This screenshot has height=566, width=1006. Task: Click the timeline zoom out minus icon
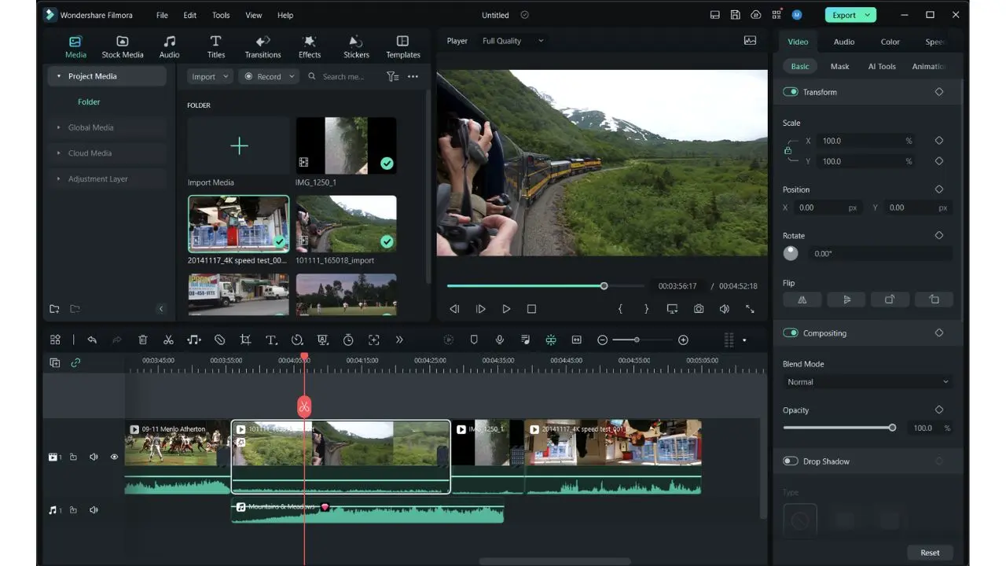[x=602, y=340]
